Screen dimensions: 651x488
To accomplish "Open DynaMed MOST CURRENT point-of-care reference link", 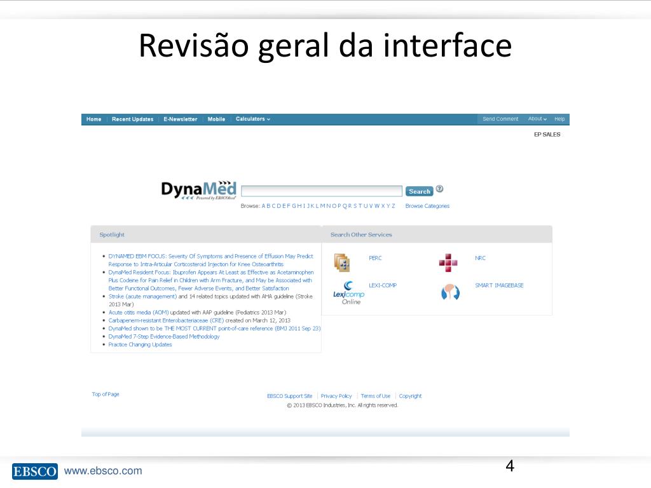I will pos(214,329).
